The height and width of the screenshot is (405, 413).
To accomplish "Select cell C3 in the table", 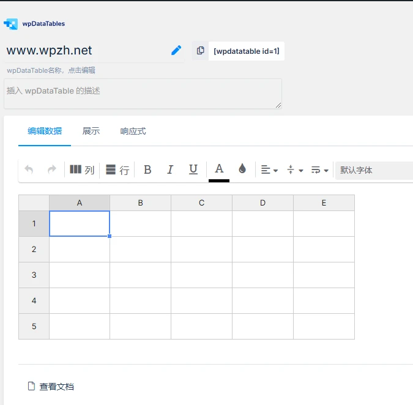I will click(201, 275).
